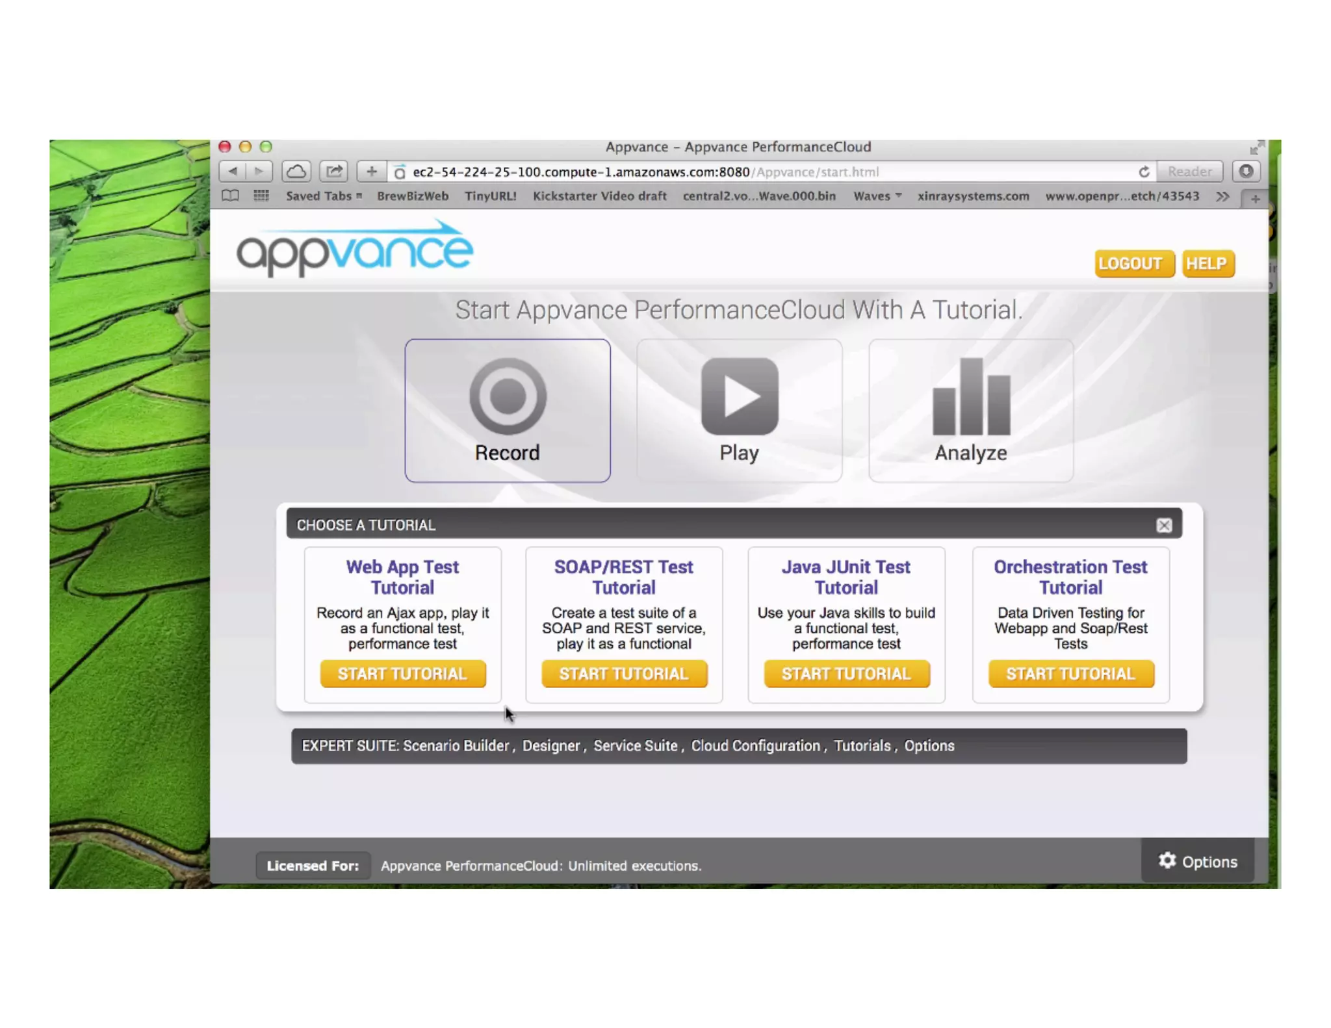Image resolution: width=1331 pixels, height=1028 pixels.
Task: Start the Orchestration Test tutorial
Action: tap(1070, 674)
